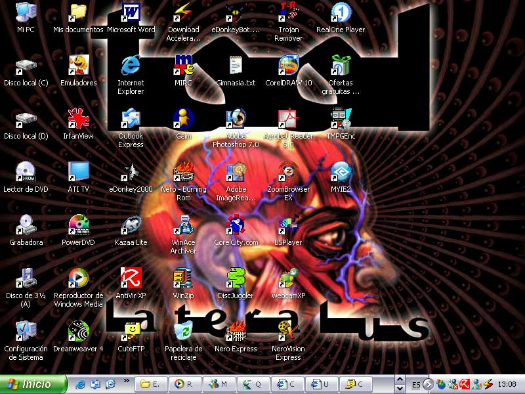The image size is (525, 394).
Task: Launch Internet Explorer desktop icon
Action: pyautogui.click(x=131, y=66)
